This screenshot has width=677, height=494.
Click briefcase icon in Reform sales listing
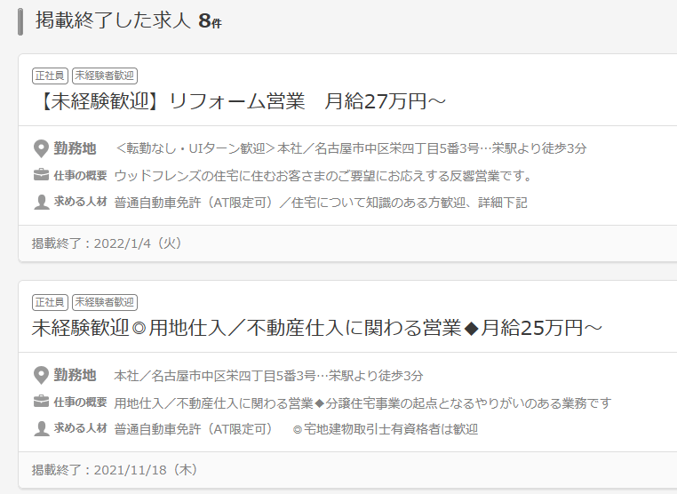[41, 175]
